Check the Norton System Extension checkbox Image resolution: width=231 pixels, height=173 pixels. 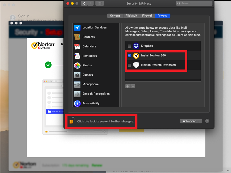[x=129, y=65]
